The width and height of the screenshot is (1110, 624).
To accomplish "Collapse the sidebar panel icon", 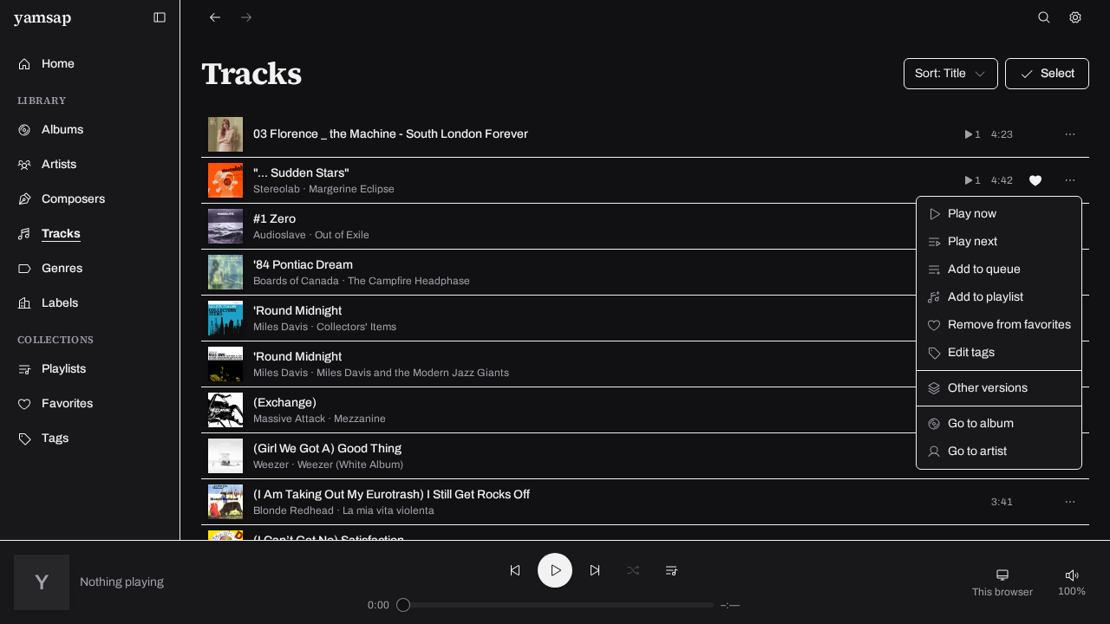I will click(x=160, y=17).
